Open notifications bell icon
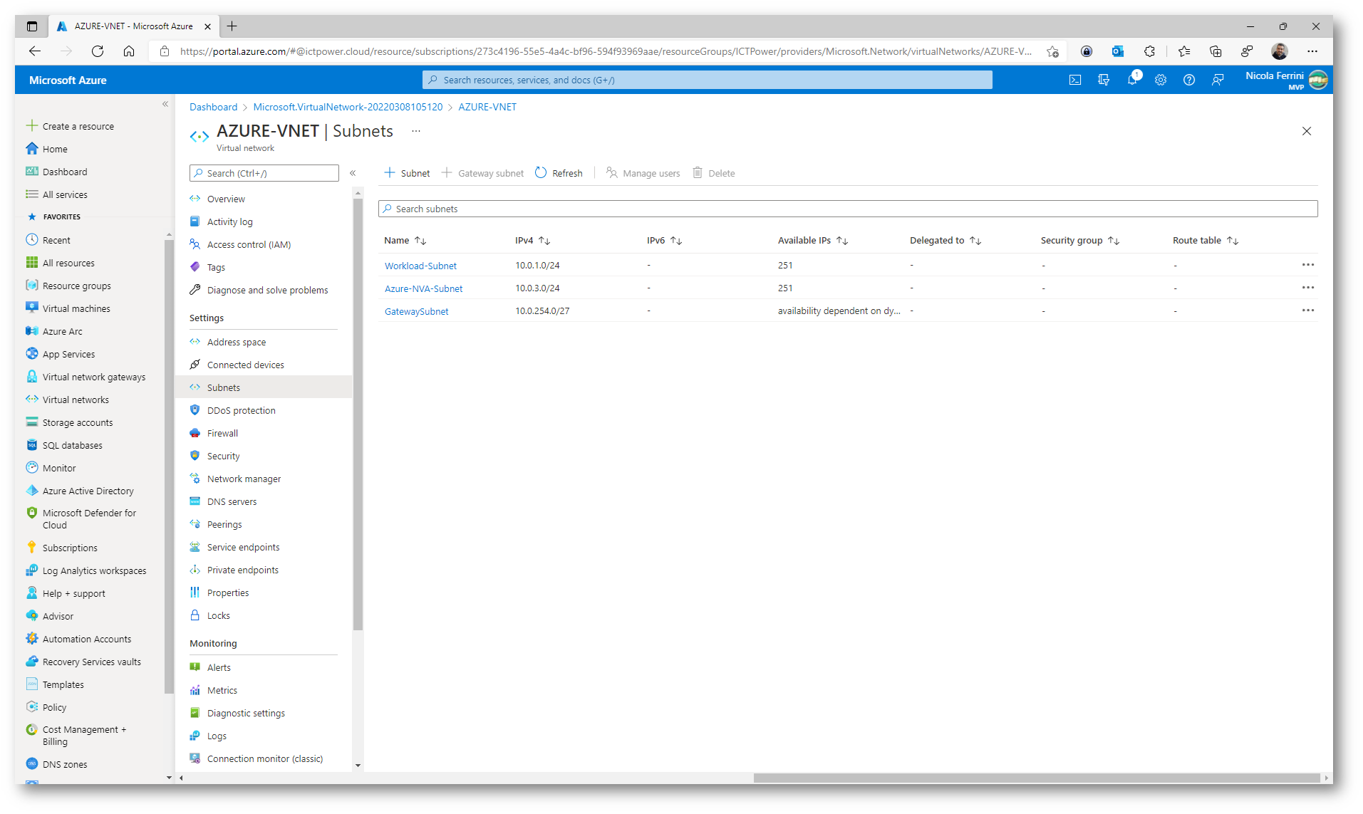The image size is (1363, 814). [x=1132, y=80]
